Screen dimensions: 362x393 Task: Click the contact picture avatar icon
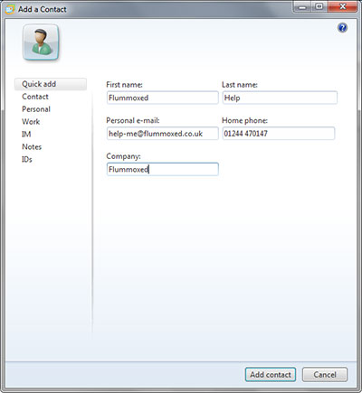(x=41, y=42)
